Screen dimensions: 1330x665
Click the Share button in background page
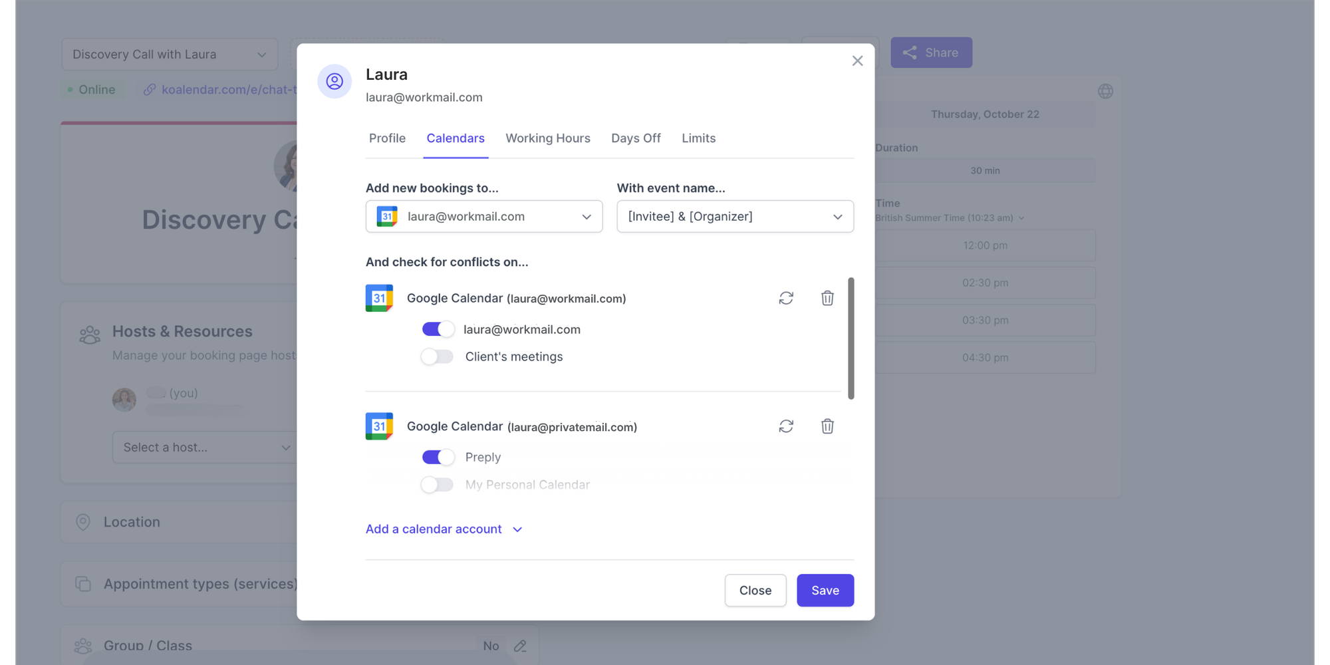click(x=931, y=53)
